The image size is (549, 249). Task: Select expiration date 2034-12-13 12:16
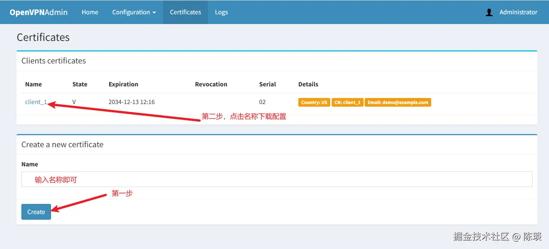132,102
